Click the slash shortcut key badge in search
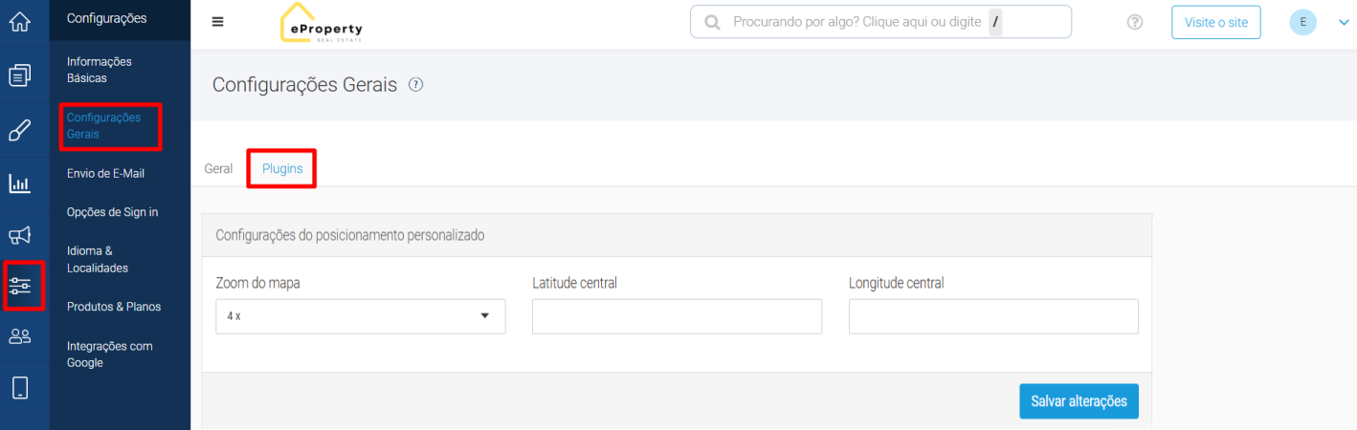Screen dimensions: 1357x430 (995, 22)
